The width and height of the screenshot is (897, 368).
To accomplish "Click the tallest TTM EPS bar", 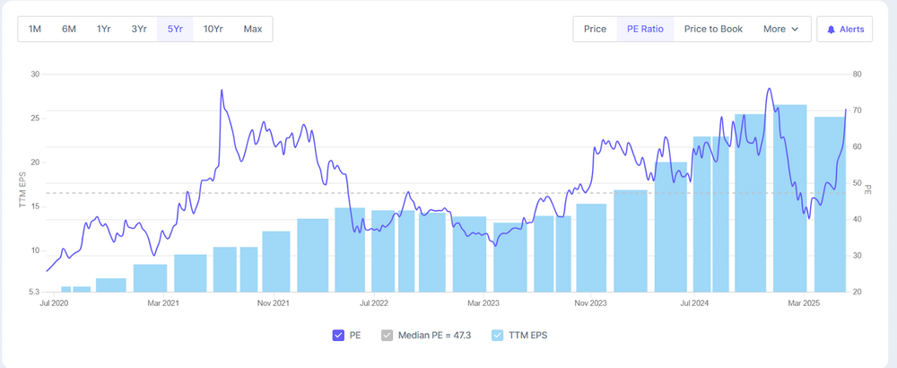I will pos(790,197).
